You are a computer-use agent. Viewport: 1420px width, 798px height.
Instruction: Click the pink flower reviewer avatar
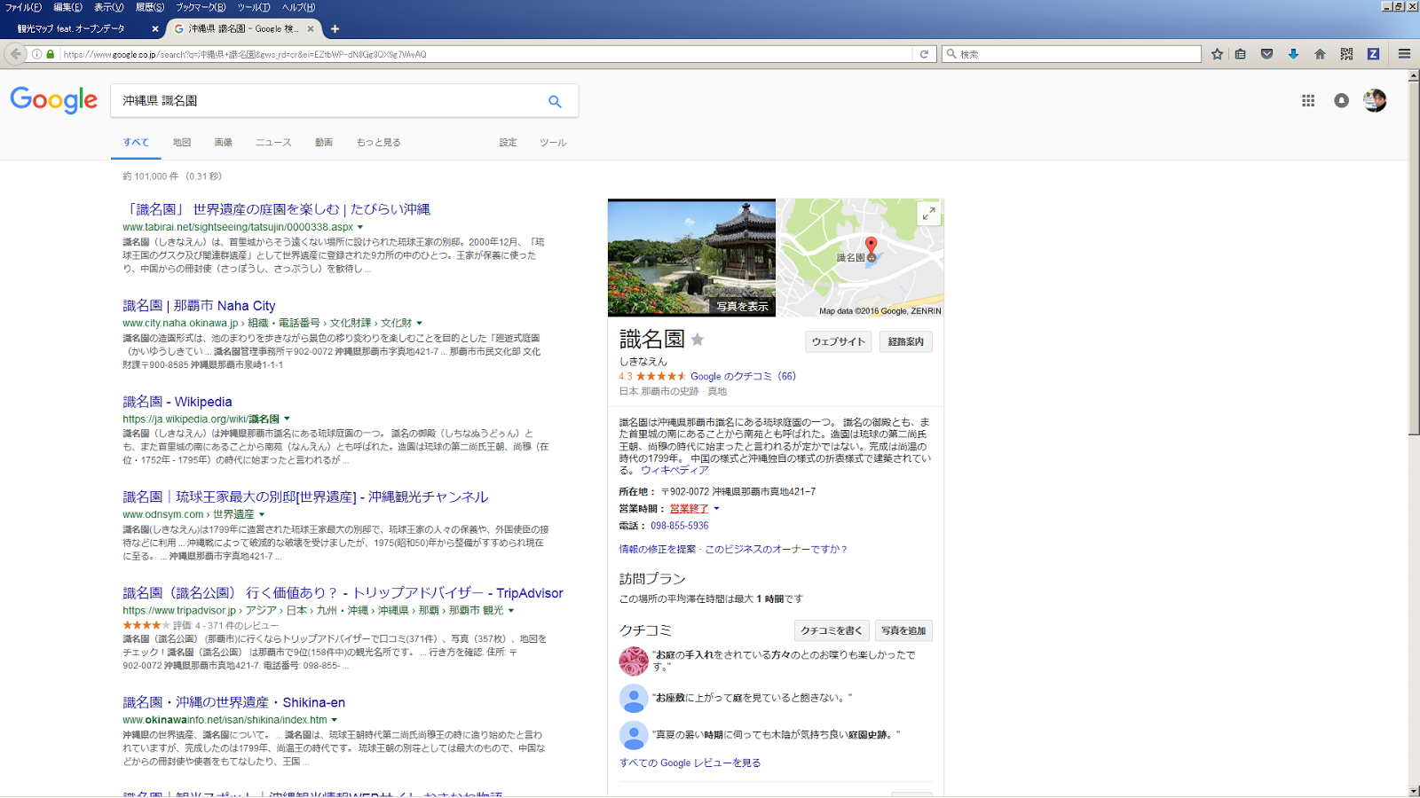[633, 661]
